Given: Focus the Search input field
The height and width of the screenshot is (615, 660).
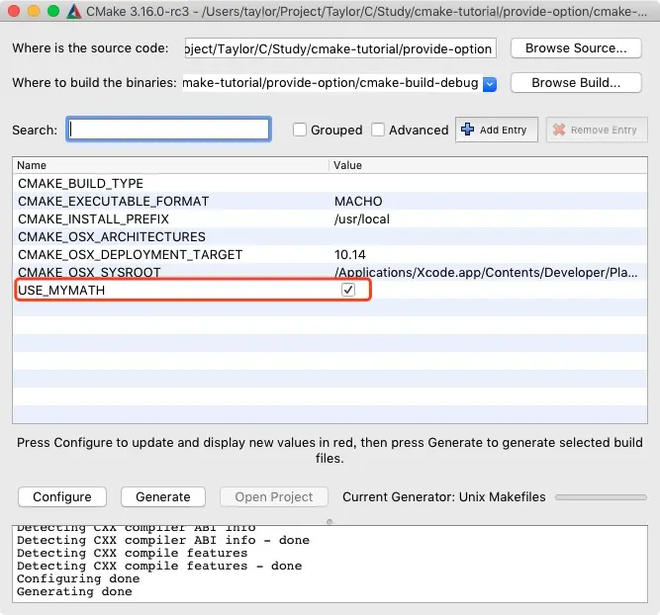Looking at the screenshot, I should click(x=168, y=130).
